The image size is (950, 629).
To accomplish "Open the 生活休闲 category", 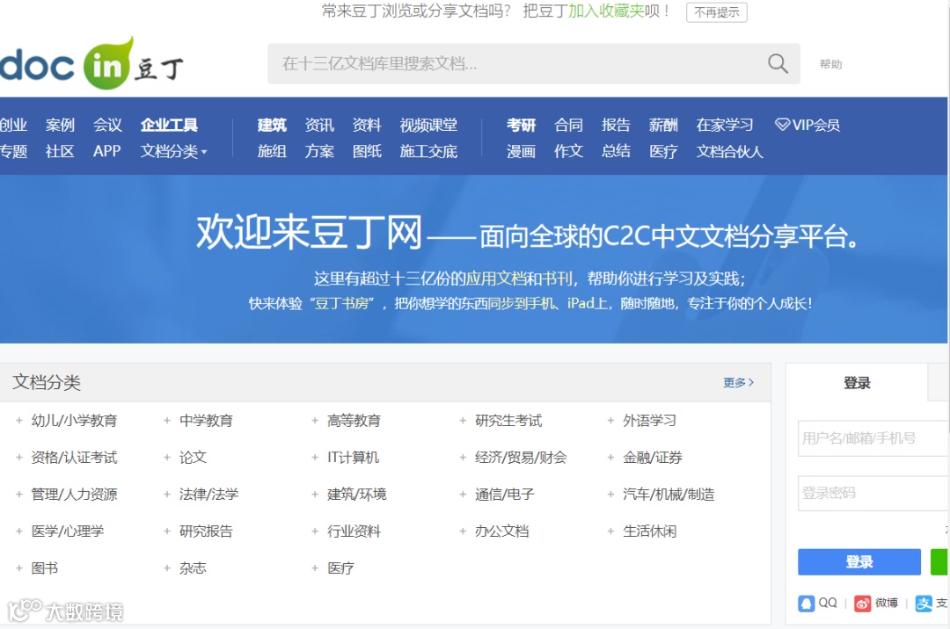I will click(649, 531).
